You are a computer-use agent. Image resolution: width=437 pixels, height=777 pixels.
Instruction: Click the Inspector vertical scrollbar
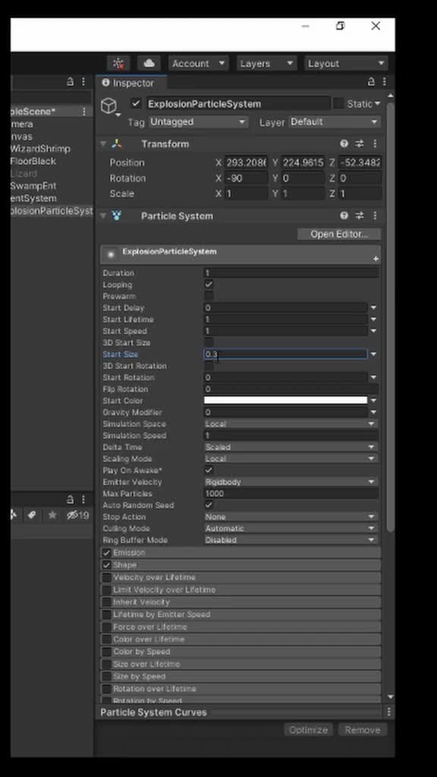tap(391, 317)
